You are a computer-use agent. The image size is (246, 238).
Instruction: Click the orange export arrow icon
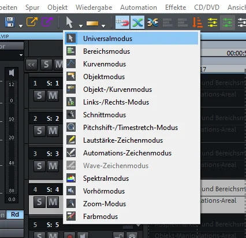[x=32, y=22]
